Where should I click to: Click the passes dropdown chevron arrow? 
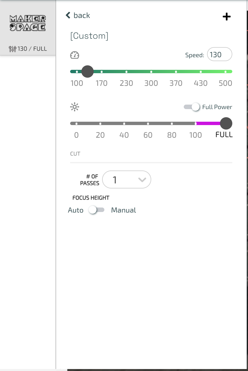[142, 179]
